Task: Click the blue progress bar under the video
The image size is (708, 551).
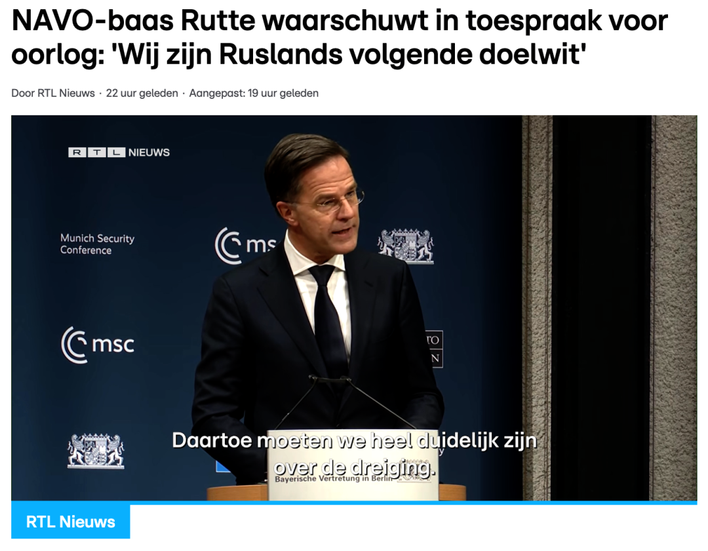Action: pyautogui.click(x=354, y=503)
